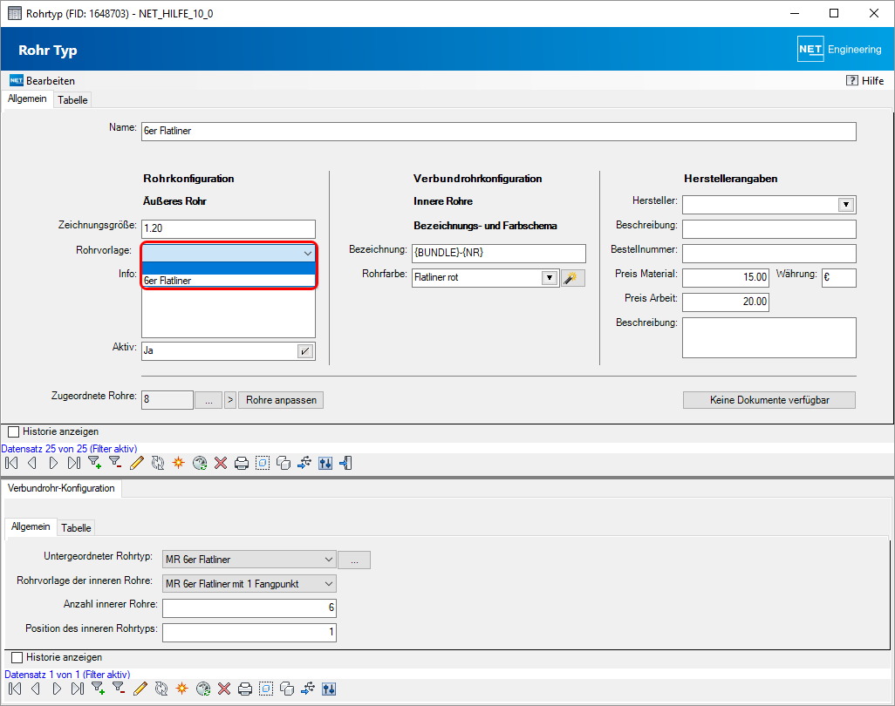Print from Verbundrohr-Konfiguration toolbar

pos(245,689)
